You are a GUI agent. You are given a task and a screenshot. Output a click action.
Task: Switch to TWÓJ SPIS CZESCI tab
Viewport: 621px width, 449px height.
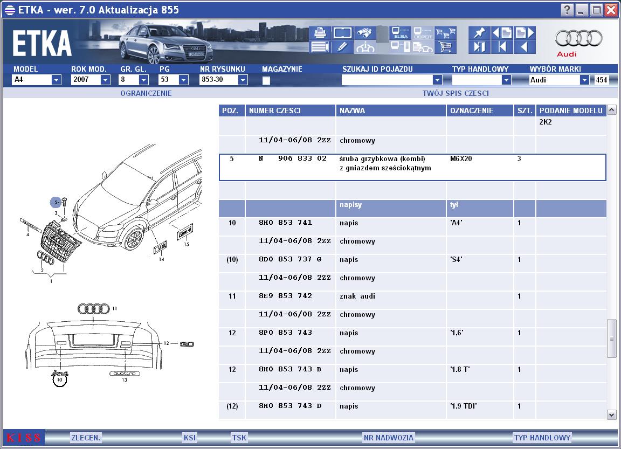click(456, 93)
